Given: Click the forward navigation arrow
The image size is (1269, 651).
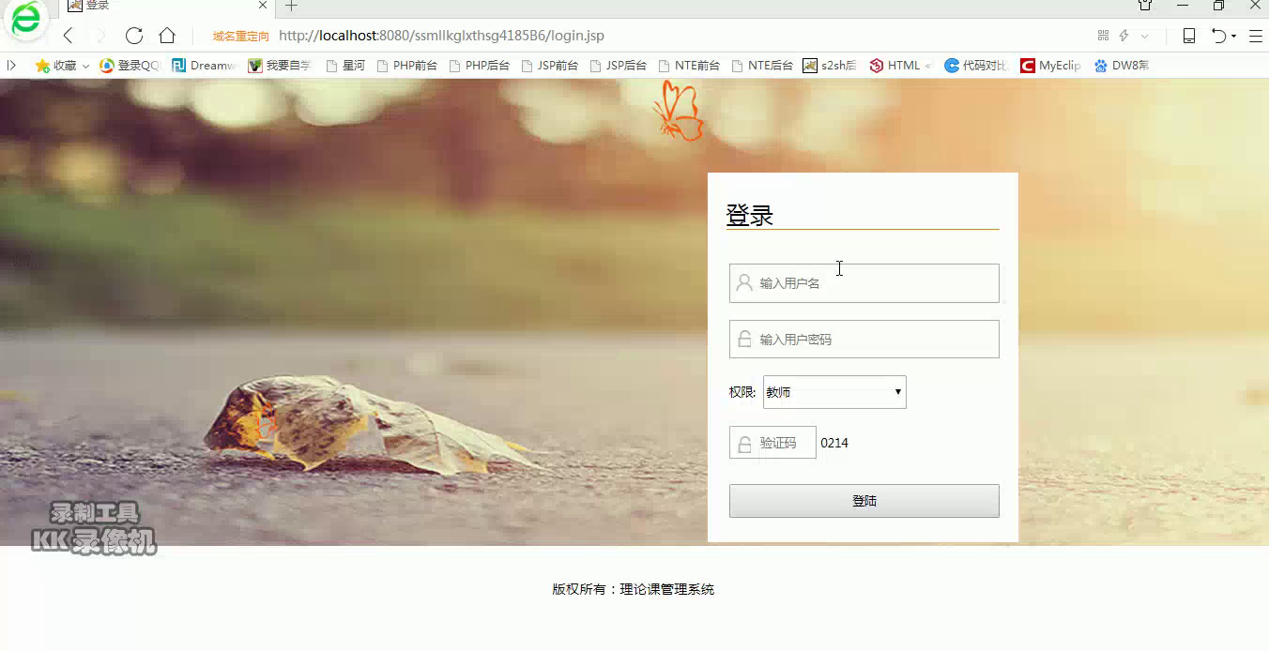Looking at the screenshot, I should tap(99, 36).
